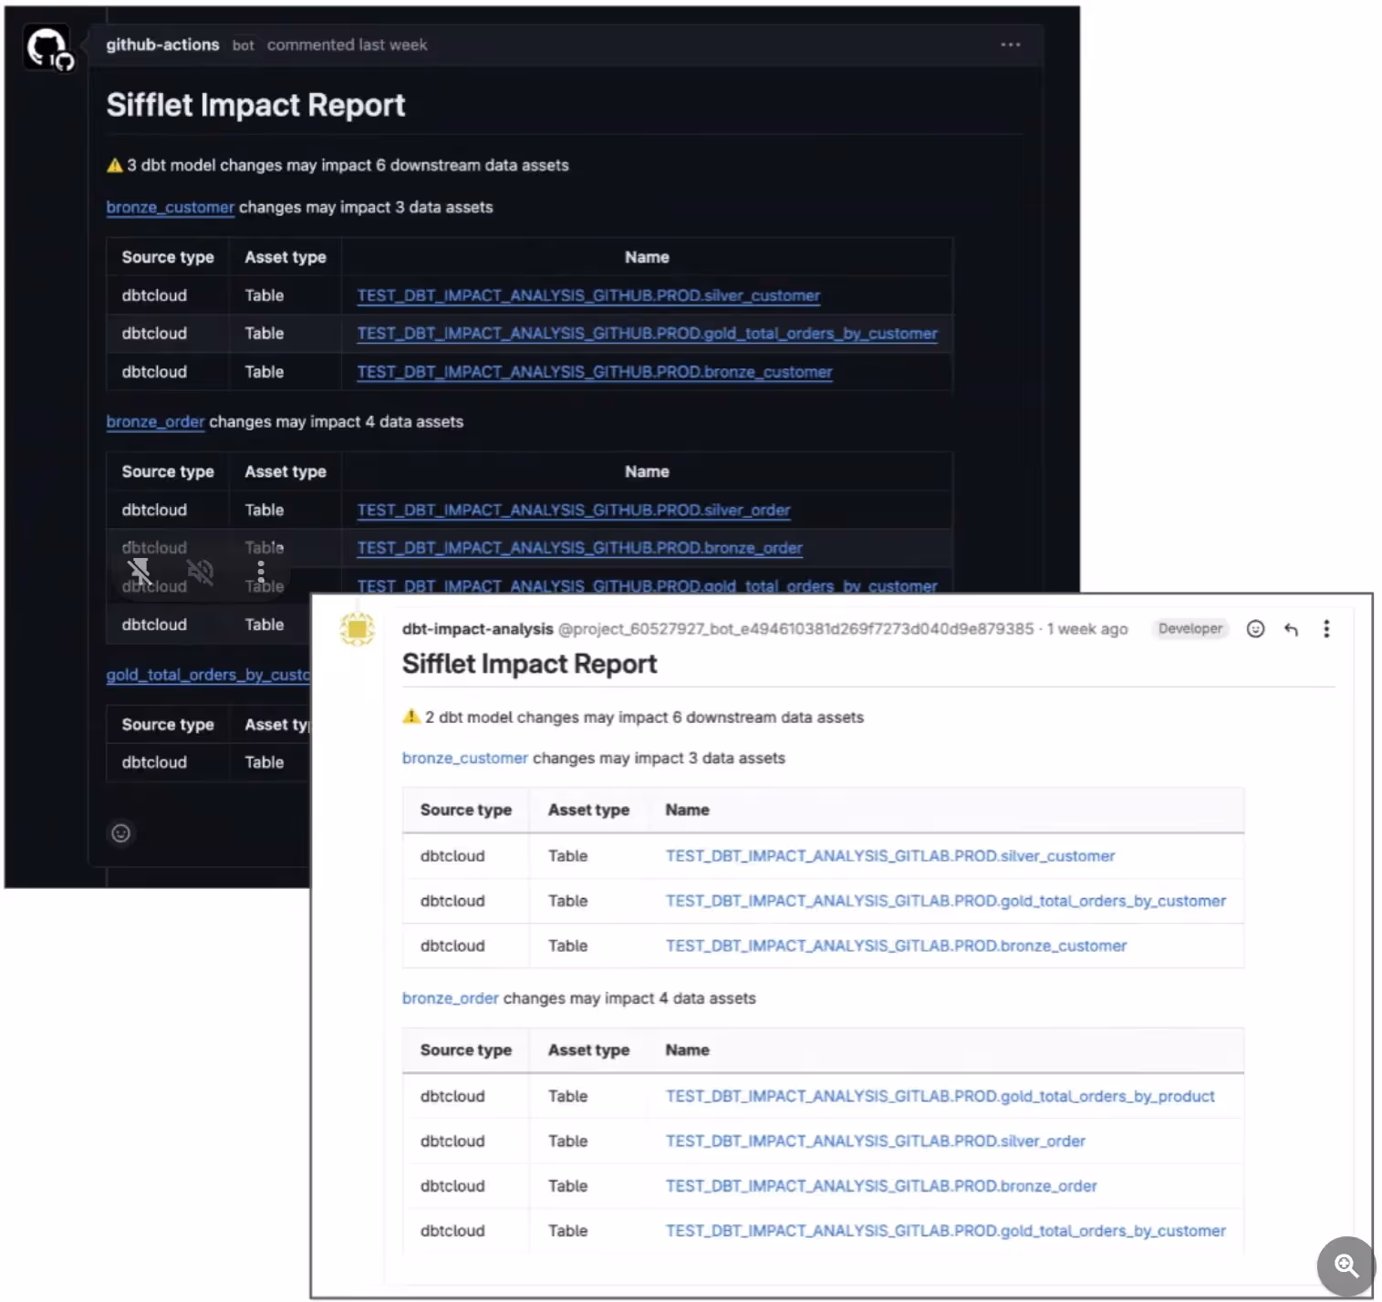Viewport: 1382px width, 1302px height.
Task: Click 'commented last week' timestamp
Action: (347, 45)
